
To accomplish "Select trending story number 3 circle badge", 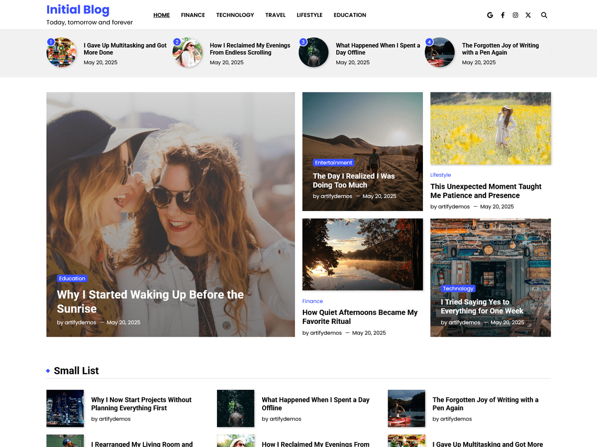I will 303,42.
